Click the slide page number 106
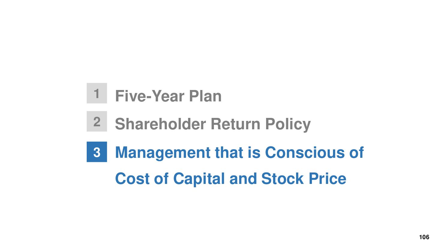 point(424,237)
